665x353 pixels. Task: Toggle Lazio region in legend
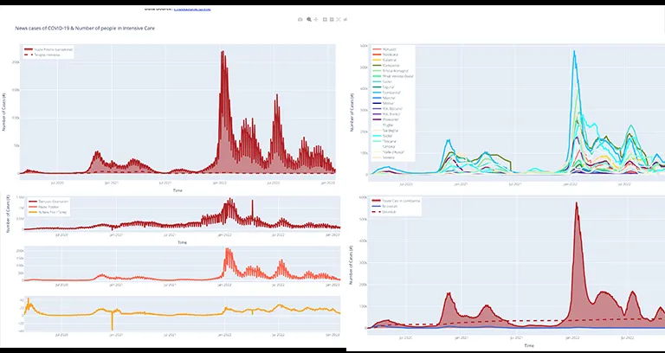point(382,81)
